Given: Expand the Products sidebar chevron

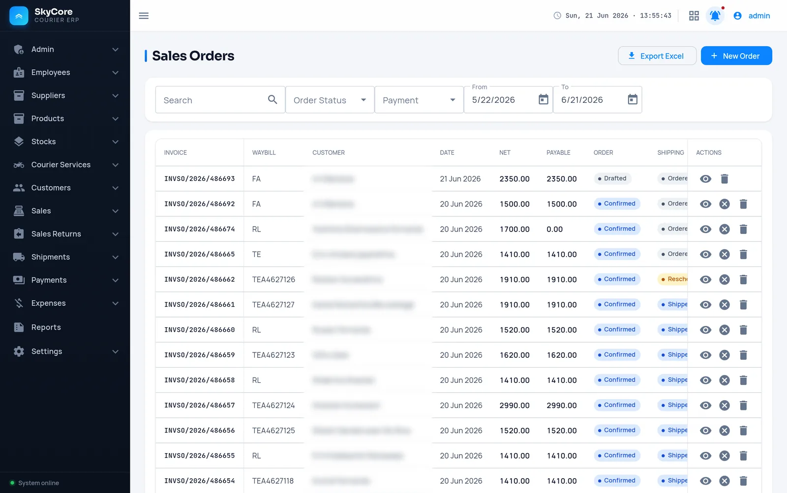Looking at the screenshot, I should tap(115, 118).
